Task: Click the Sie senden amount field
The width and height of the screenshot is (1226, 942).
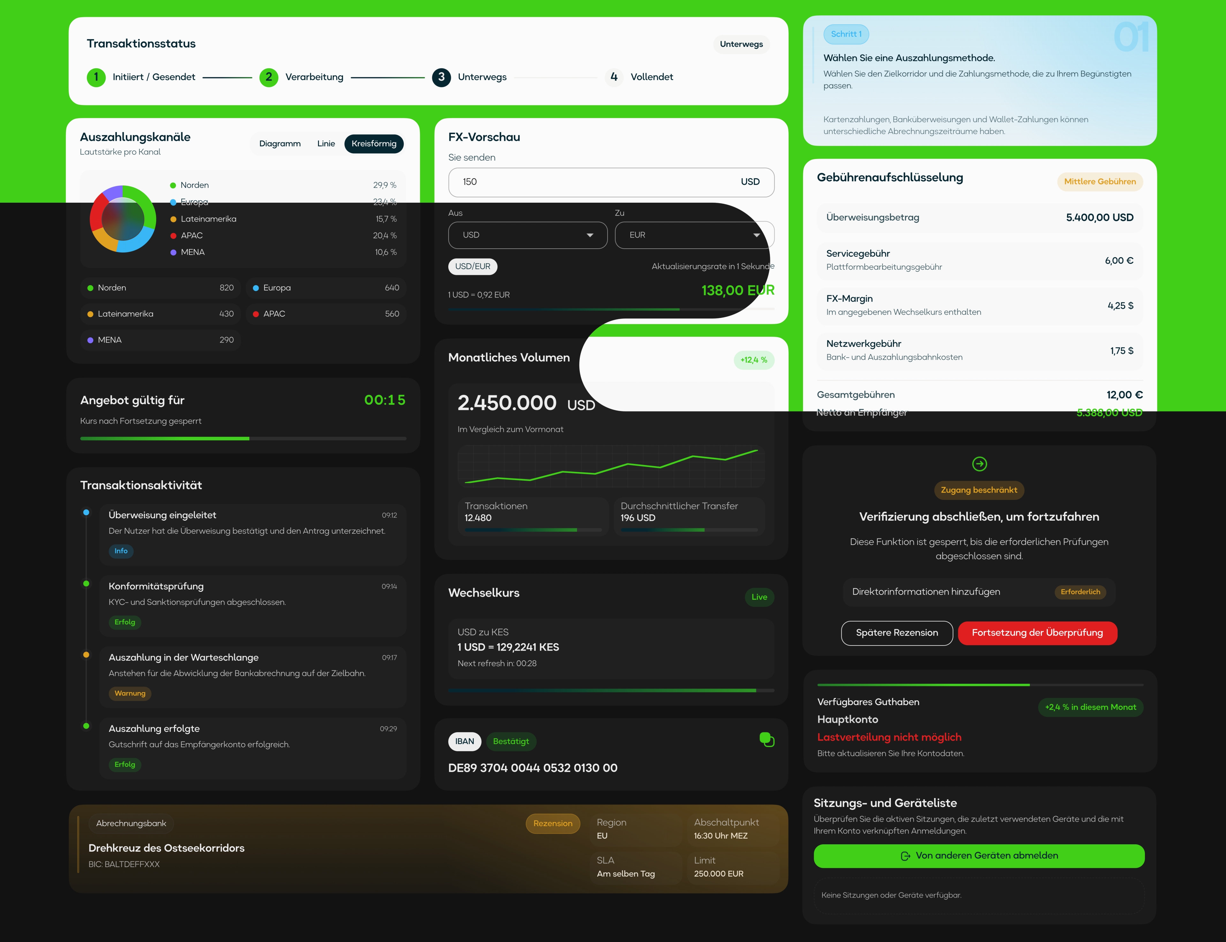Action: click(611, 182)
